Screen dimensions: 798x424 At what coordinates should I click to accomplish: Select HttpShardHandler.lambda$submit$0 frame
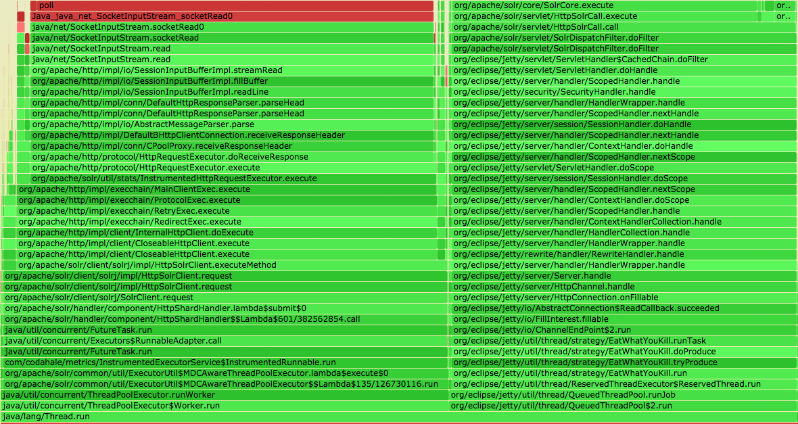coord(225,308)
